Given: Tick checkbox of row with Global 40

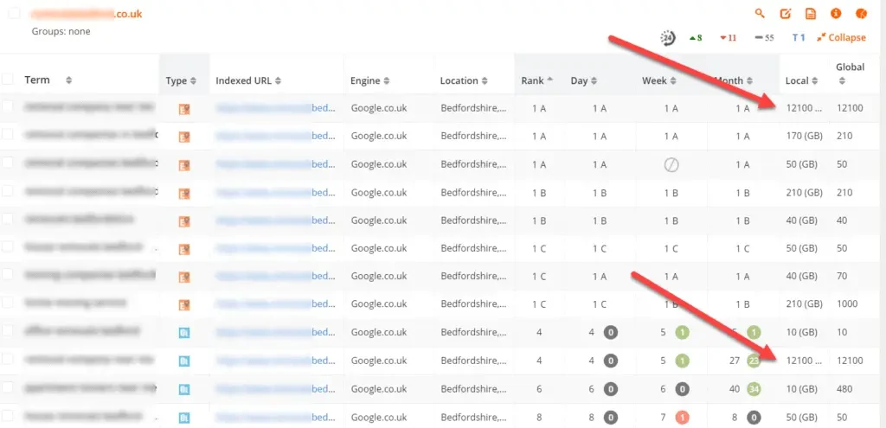Looking at the screenshot, I should click(x=7, y=219).
